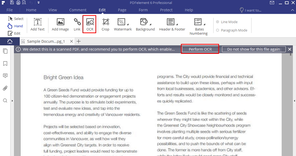The width and height of the screenshot is (296, 156).
Task: Select the Crop tool
Action: [x=105, y=24]
